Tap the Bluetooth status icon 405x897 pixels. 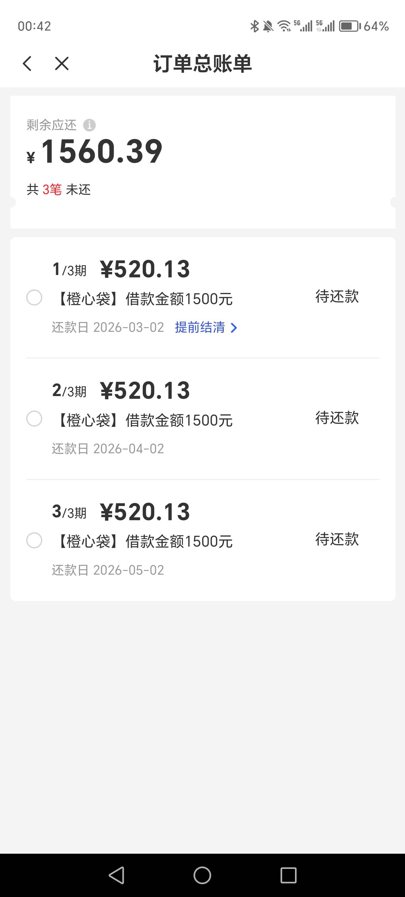click(254, 26)
